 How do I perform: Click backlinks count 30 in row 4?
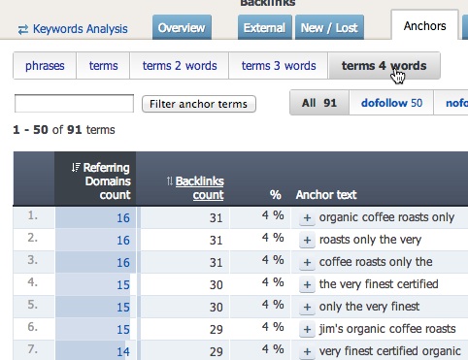(x=216, y=285)
